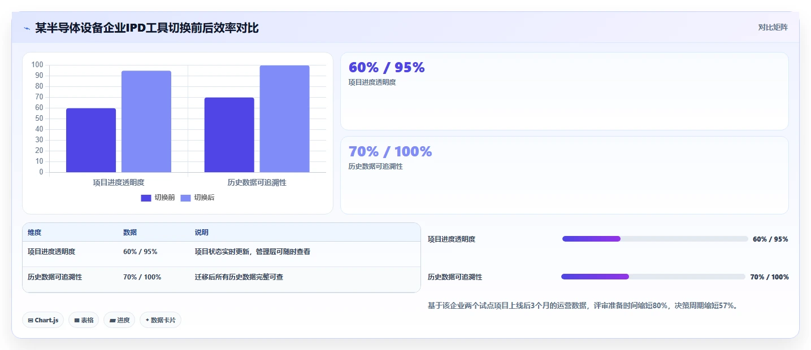This screenshot has width=811, height=350.
Task: Click the 维度 table column header
Action: (x=34, y=233)
